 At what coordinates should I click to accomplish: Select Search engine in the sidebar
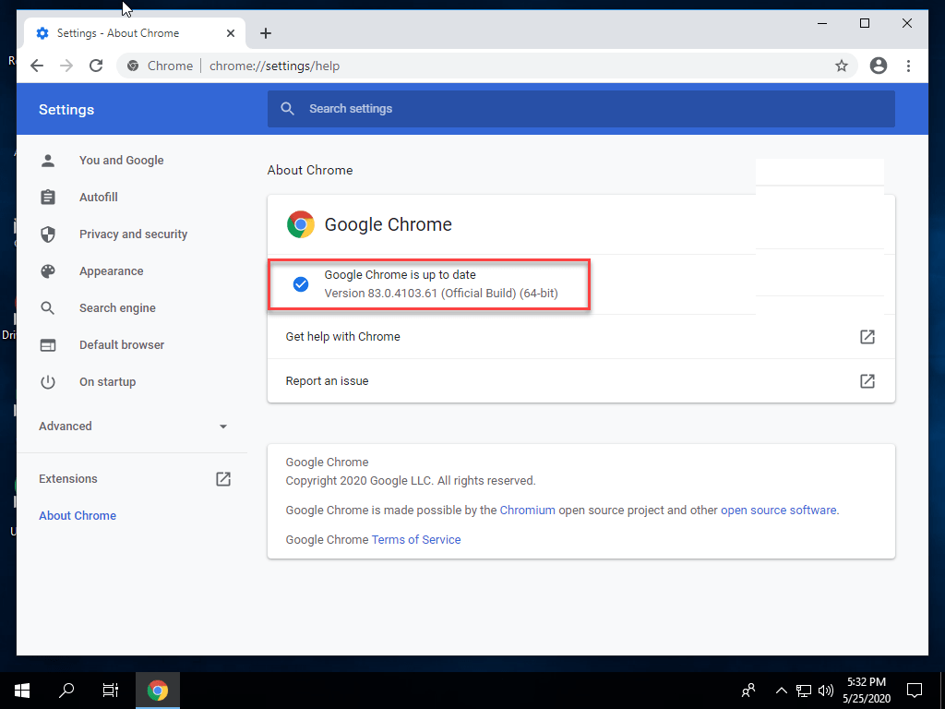(117, 308)
